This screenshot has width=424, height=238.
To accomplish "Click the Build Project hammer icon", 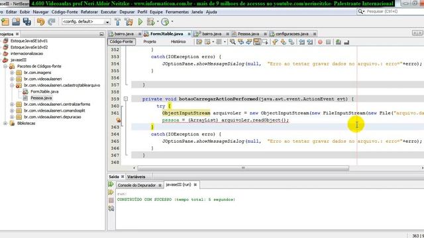I will coord(118,22).
